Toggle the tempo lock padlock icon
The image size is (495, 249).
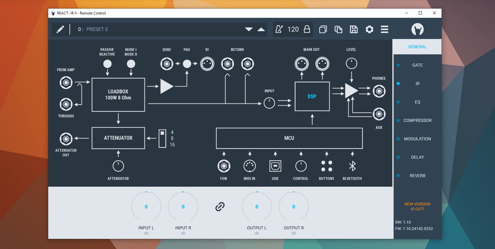[307, 29]
